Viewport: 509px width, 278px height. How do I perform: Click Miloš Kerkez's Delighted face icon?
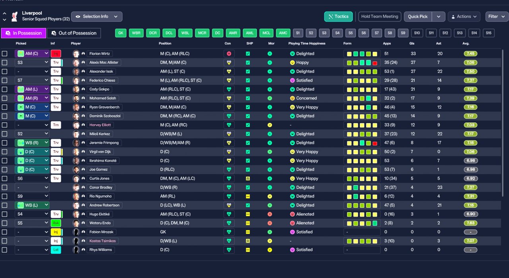tap(292, 134)
